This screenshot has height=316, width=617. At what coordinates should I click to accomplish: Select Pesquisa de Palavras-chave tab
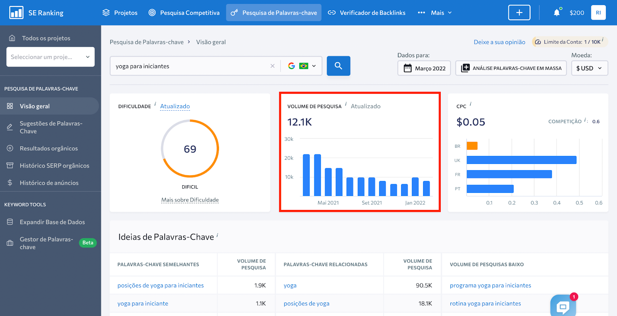tap(274, 13)
